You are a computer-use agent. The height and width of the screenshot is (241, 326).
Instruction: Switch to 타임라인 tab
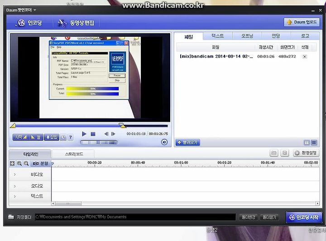click(31, 154)
